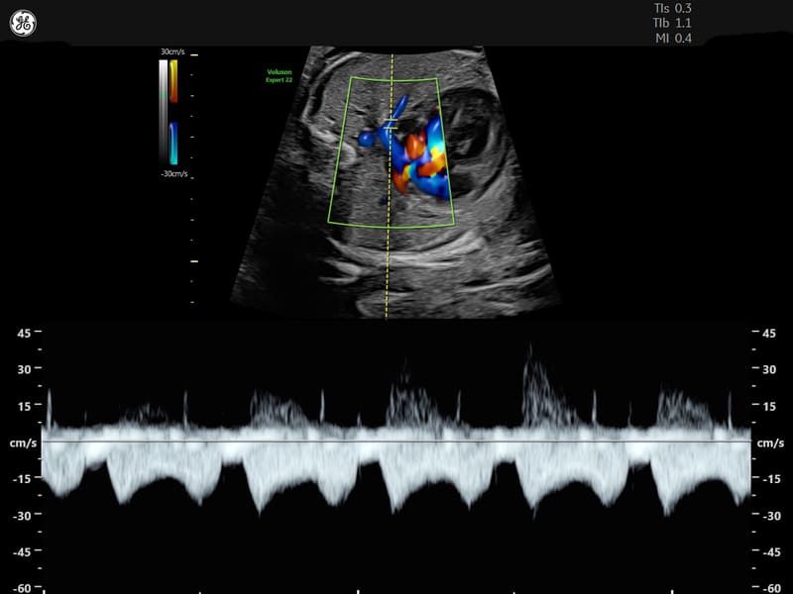793x594 pixels.
Task: Click the blue-cyan lower color velocity bar
Action: click(x=174, y=144)
